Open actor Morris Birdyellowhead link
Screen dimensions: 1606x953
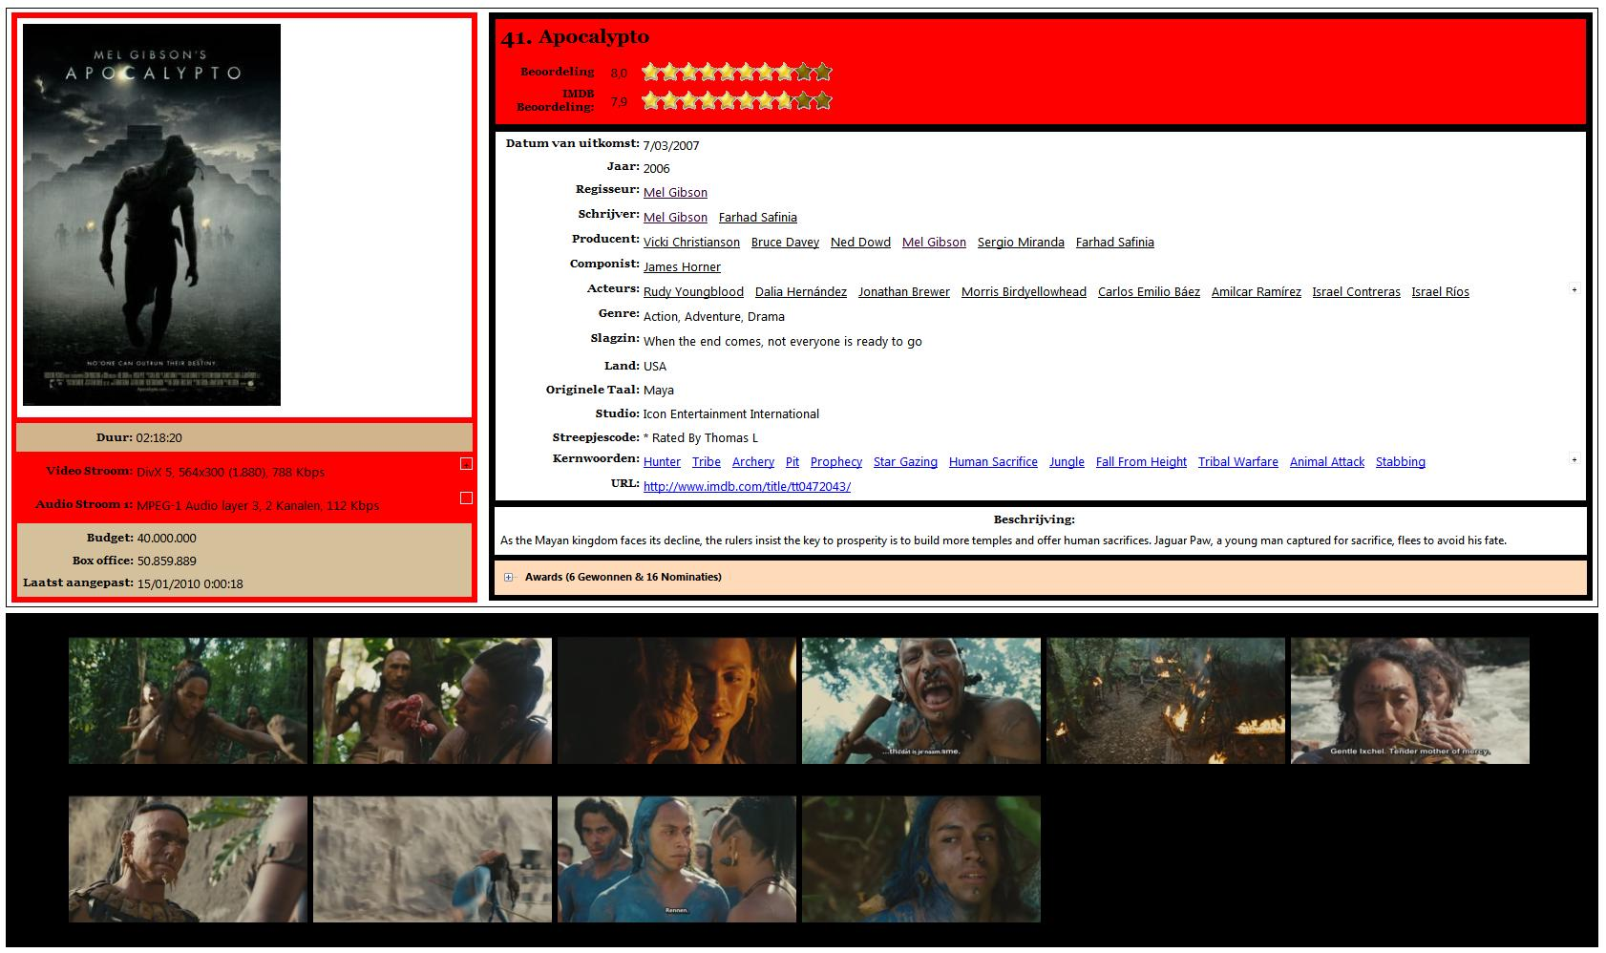click(x=1024, y=291)
